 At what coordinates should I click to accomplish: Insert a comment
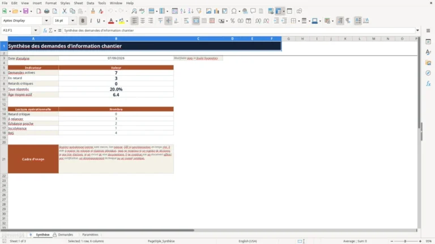click(x=253, y=11)
